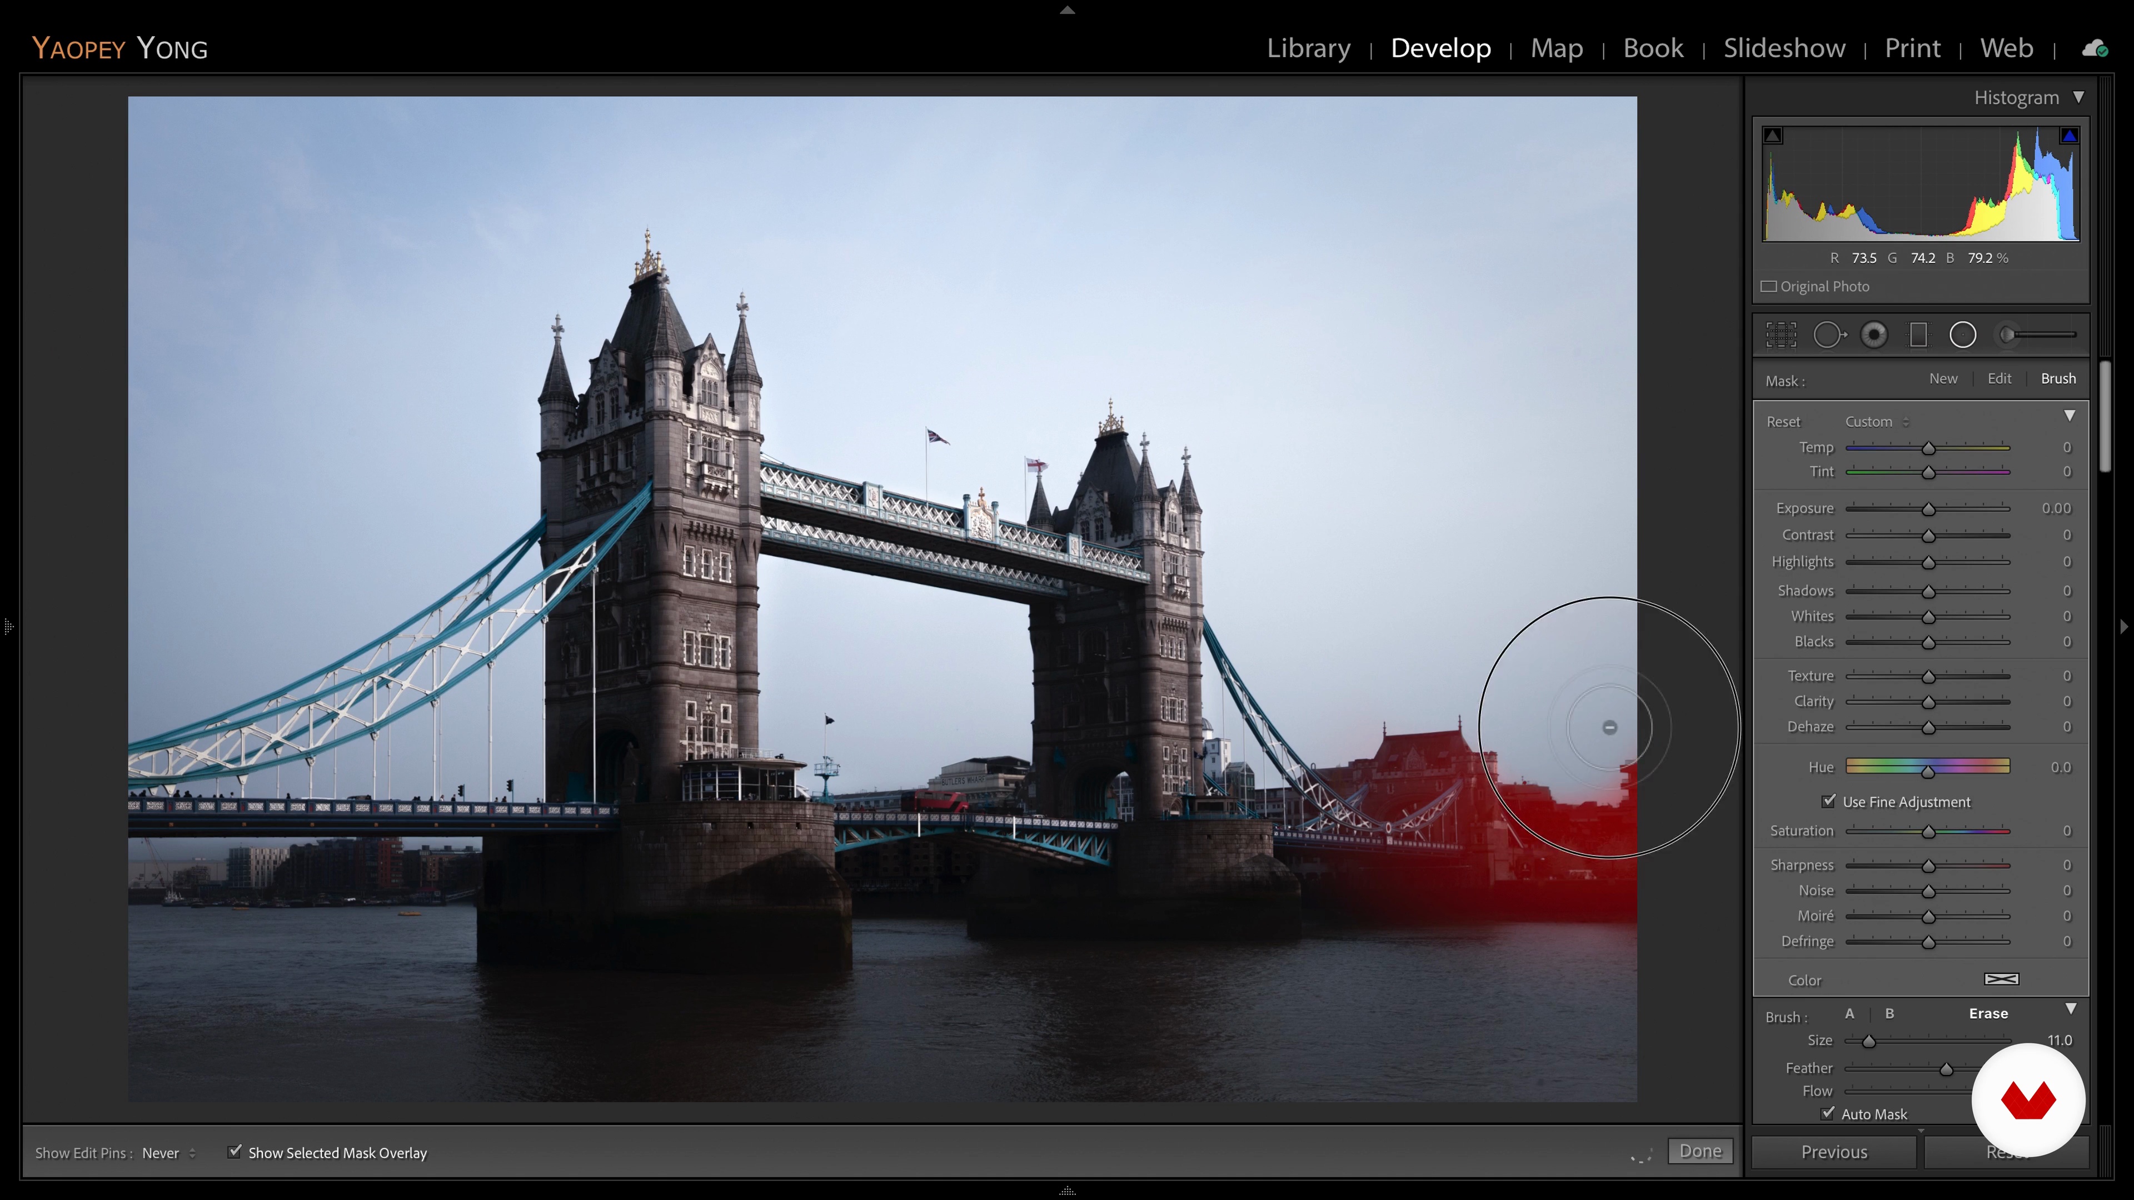Disable Auto Mask checkbox
The height and width of the screenshot is (1200, 2134).
pyautogui.click(x=1827, y=1113)
